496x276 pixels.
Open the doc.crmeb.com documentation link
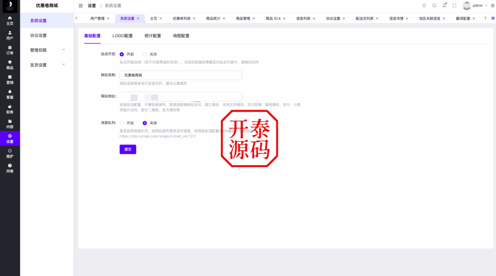[x=157, y=136]
